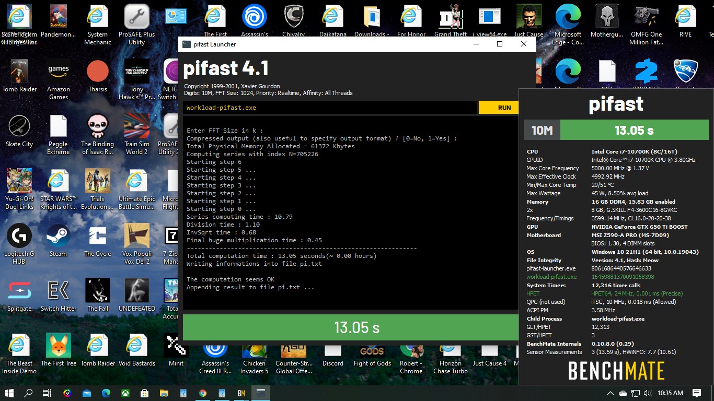Viewport: 714px width, 401px height.
Task: Open the Windows Start menu
Action: tap(10, 393)
